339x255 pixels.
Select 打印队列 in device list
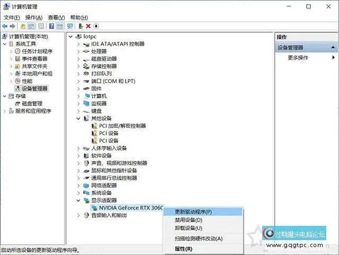tap(101, 74)
